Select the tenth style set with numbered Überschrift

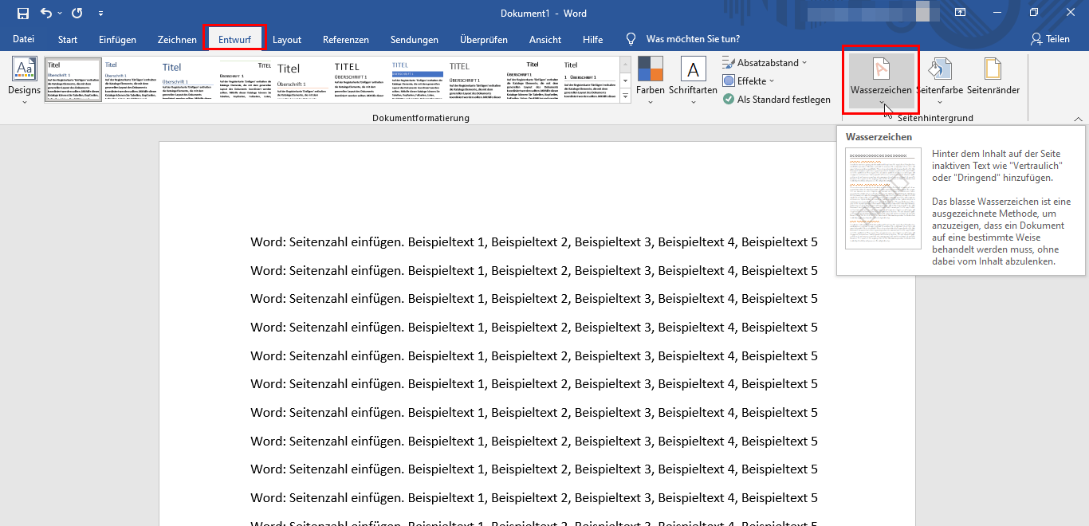pos(590,79)
